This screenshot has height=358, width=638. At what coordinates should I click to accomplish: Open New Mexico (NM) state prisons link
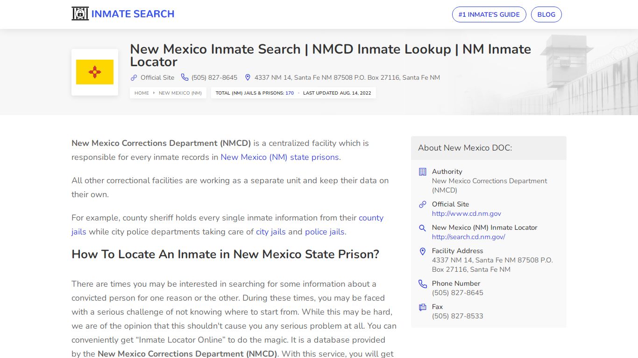coord(280,157)
